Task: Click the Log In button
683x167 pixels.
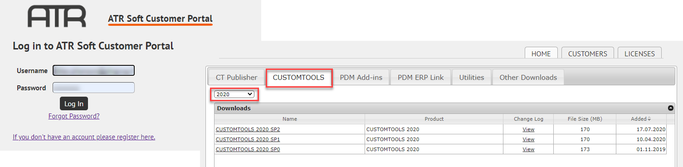Action: tap(74, 103)
